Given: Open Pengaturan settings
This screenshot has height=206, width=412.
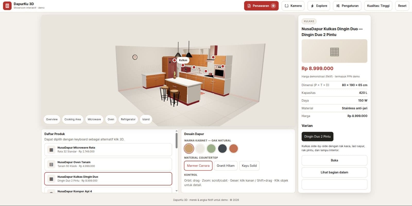Looking at the screenshot, I should [347, 6].
